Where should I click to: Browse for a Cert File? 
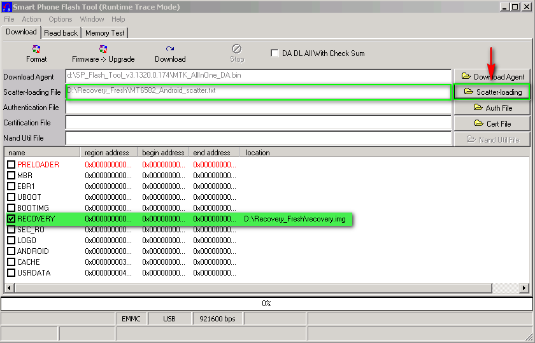[x=492, y=123]
